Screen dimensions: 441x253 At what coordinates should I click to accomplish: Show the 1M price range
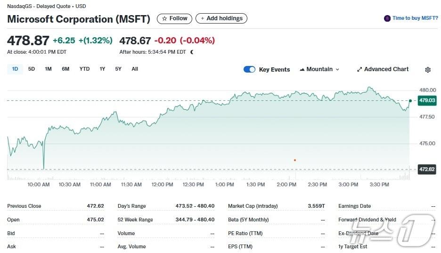(x=48, y=69)
